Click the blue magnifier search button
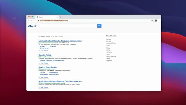Viewport: 186px width, 105px height. (99, 26)
